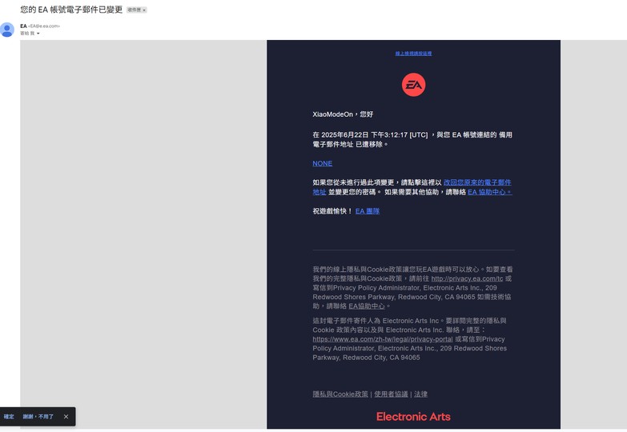The height and width of the screenshot is (432, 627).
Task: Click the email subject title text
Action: coord(71,10)
